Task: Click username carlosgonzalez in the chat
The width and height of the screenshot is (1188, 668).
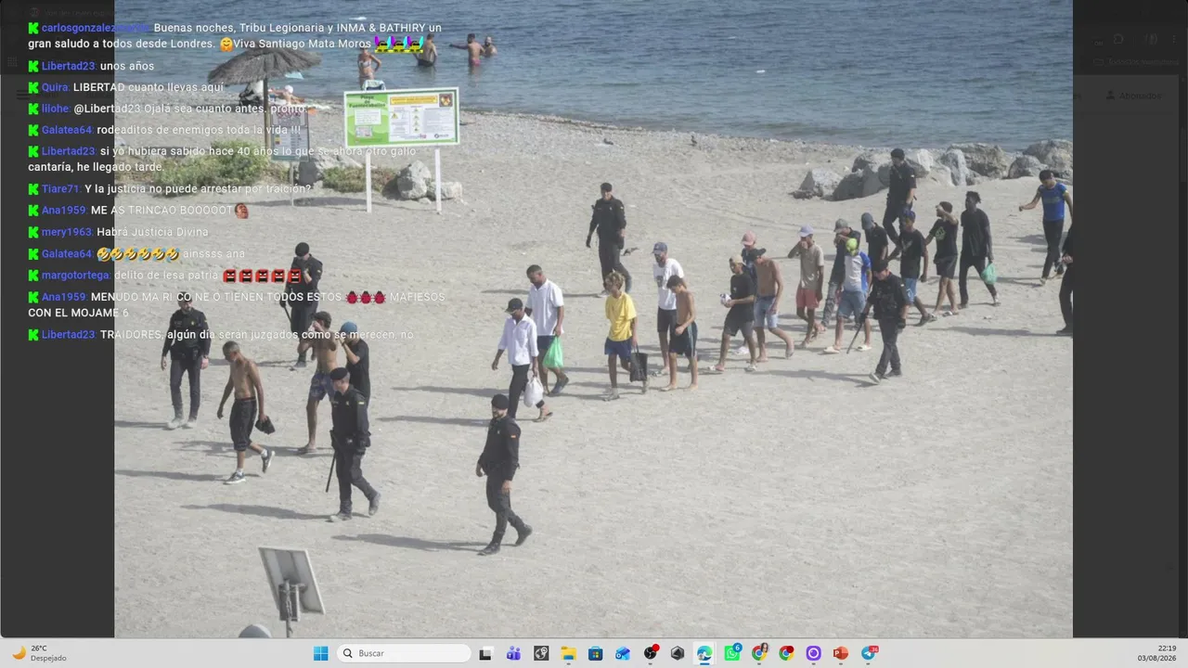Action: (x=95, y=28)
